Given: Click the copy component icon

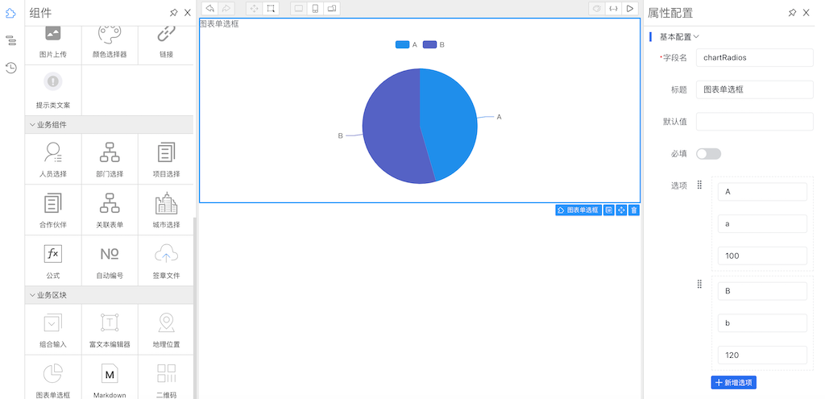Looking at the screenshot, I should [609, 210].
